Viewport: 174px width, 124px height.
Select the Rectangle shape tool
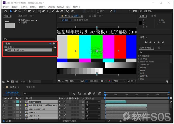(x=39, y=11)
